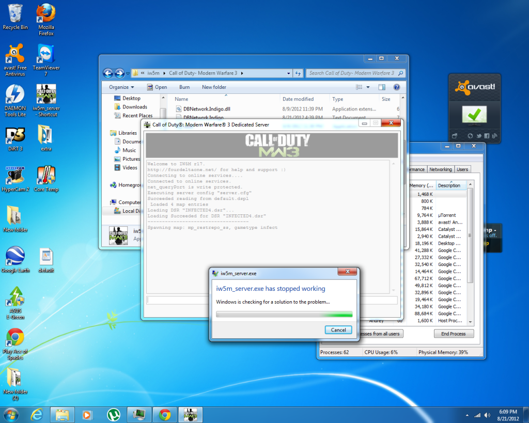Launch Mozilla Firefox from the desktop
529x423 pixels.
(46, 20)
